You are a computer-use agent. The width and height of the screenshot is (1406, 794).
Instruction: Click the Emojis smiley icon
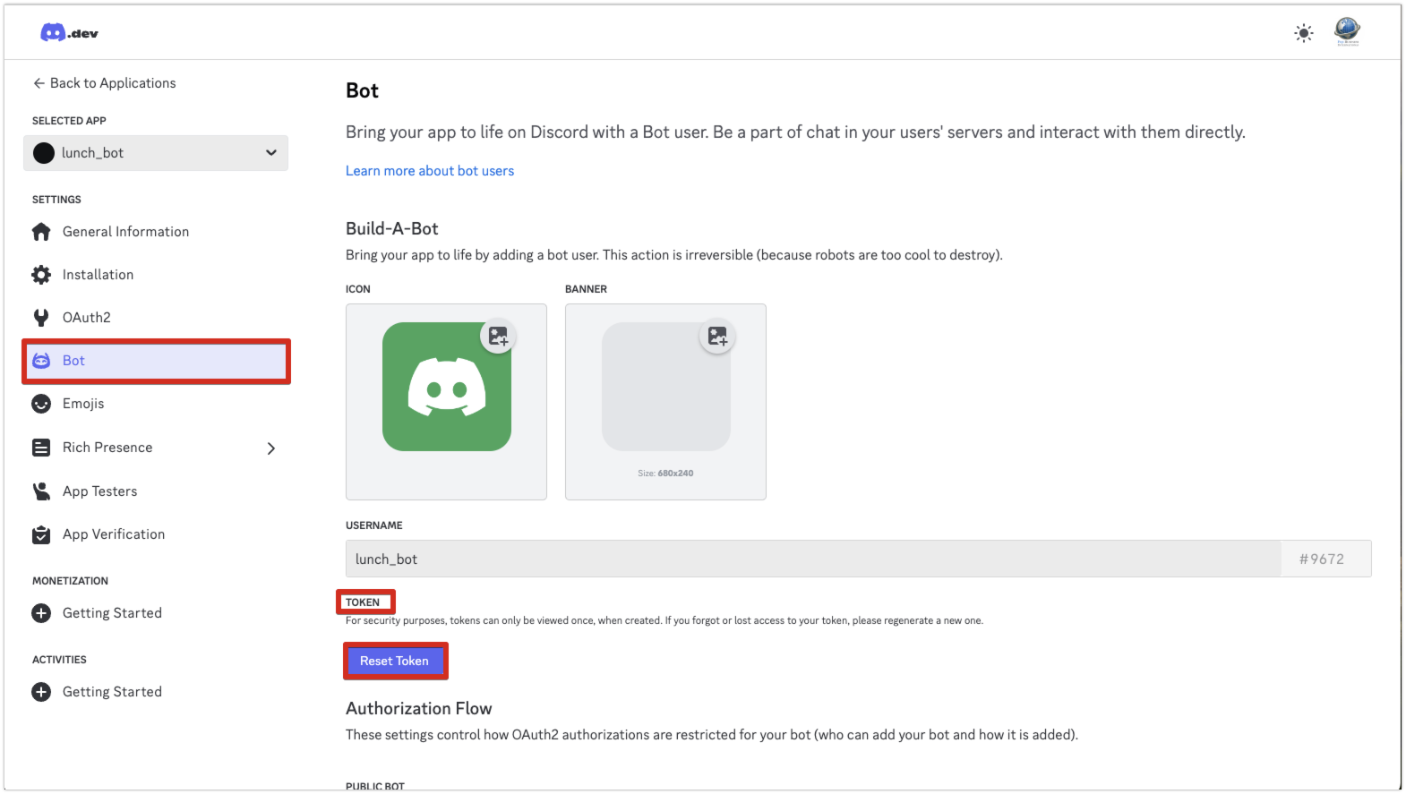coord(41,404)
